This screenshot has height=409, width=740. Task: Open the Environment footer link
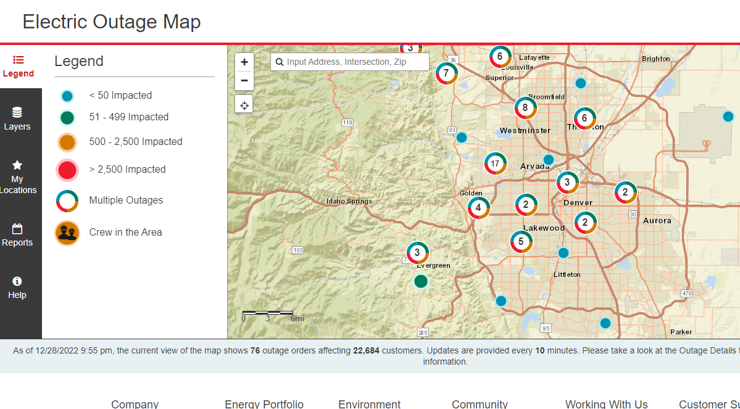369,404
